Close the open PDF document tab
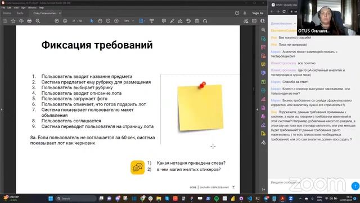 [x=60, y=13]
